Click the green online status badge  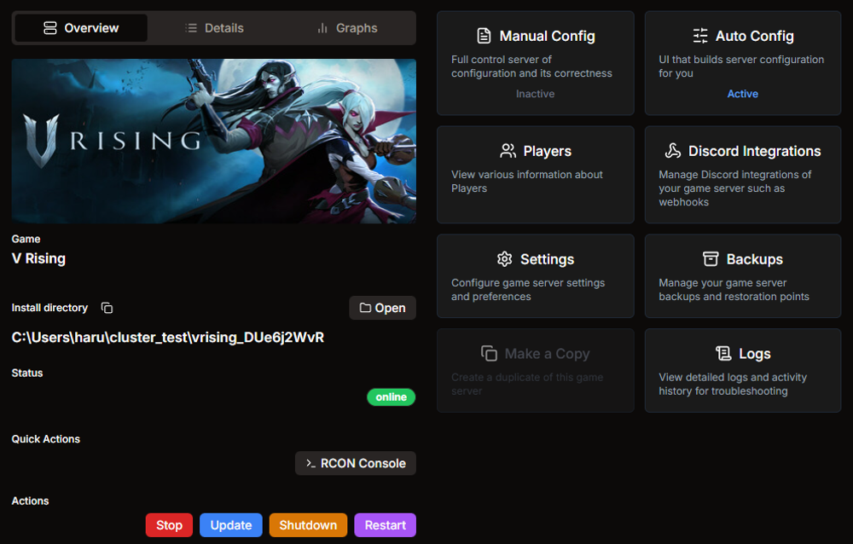click(391, 396)
